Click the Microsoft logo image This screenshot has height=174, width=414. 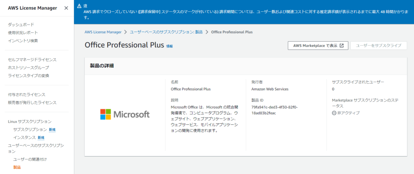125,114
